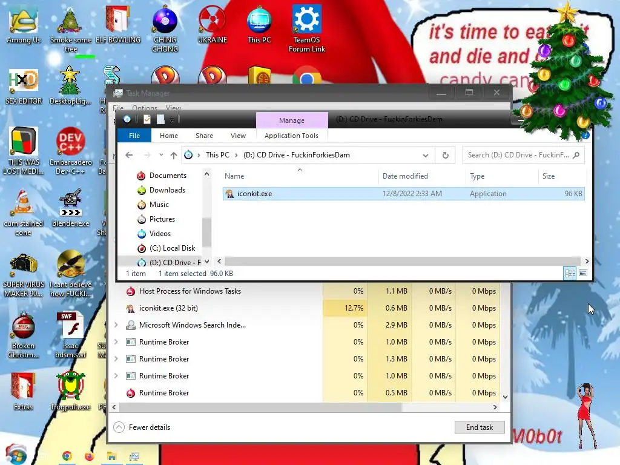Switch Explorer to details view layout
Image resolution: width=620 pixels, height=465 pixels.
click(570, 273)
